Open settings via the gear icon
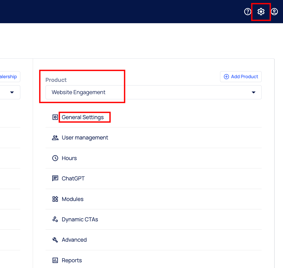This screenshot has height=268, width=283. point(261,11)
